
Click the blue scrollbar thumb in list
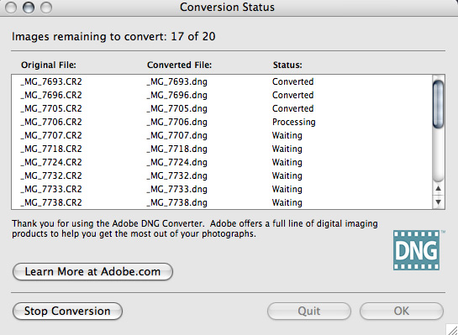438,104
